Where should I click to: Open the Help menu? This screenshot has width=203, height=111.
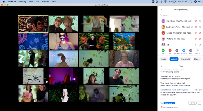(54, 1)
